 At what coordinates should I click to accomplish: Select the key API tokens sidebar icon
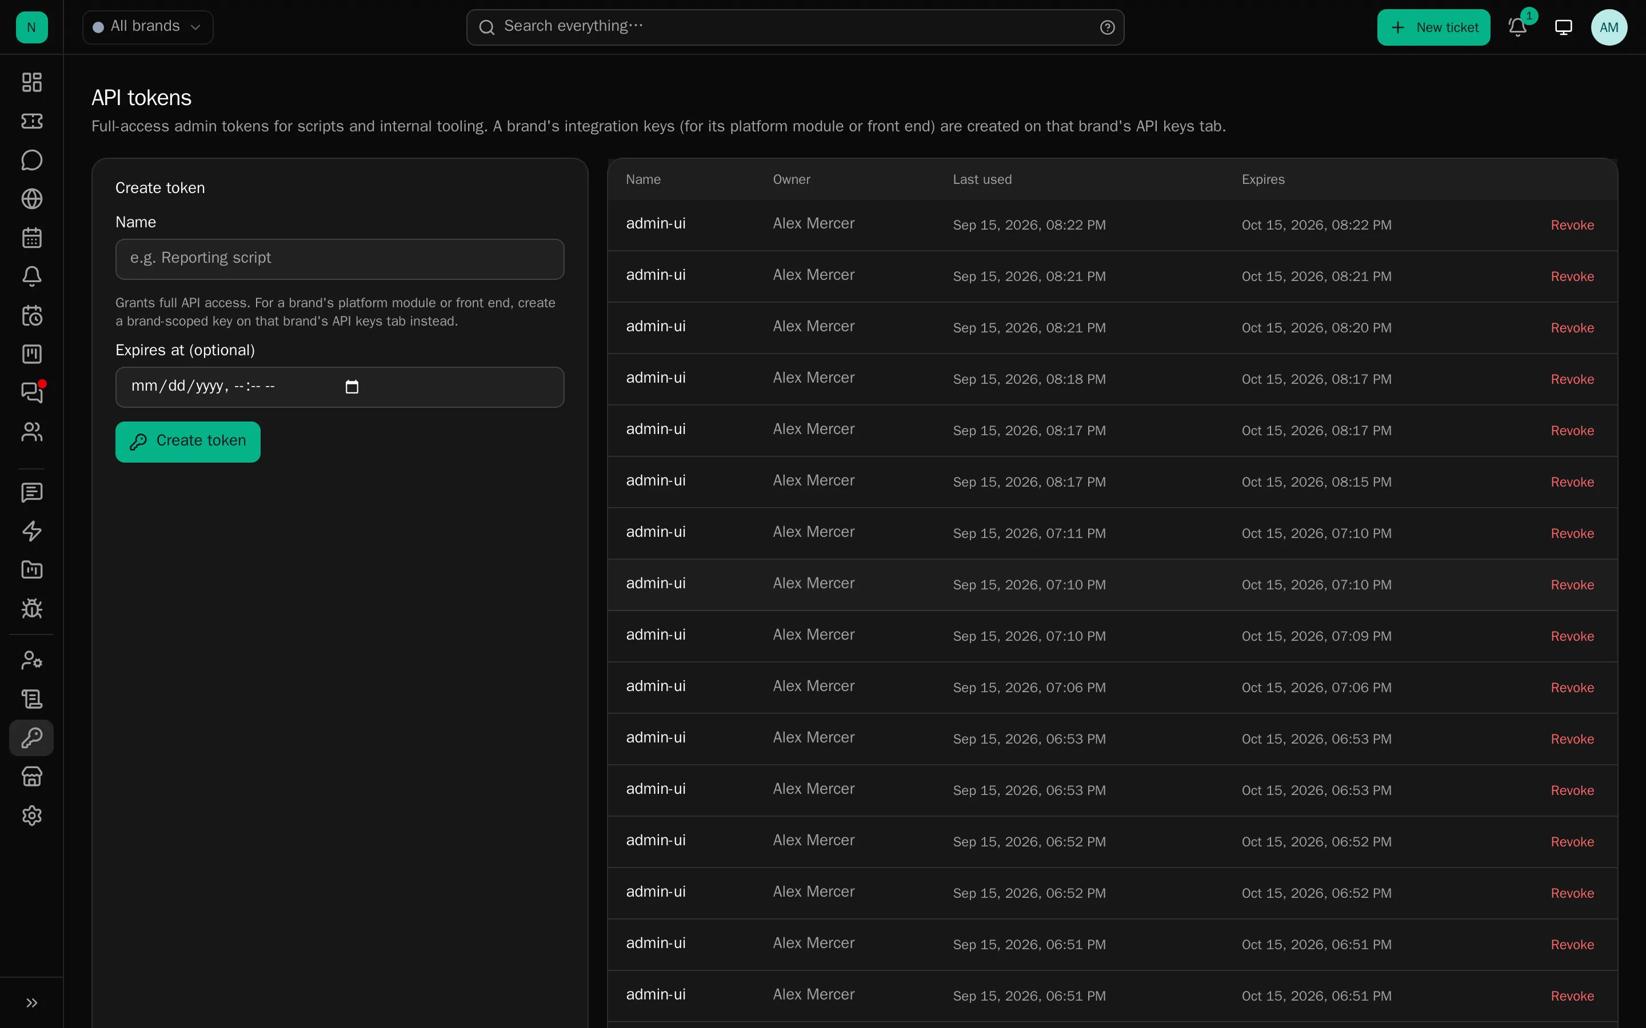[32, 738]
